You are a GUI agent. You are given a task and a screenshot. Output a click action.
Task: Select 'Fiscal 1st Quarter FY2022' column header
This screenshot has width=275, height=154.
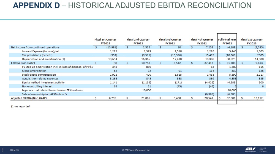pos(105,41)
